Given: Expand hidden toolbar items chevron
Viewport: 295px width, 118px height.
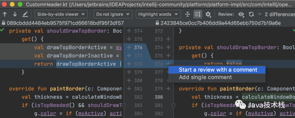Looking at the screenshot, I should (x=260, y=14).
